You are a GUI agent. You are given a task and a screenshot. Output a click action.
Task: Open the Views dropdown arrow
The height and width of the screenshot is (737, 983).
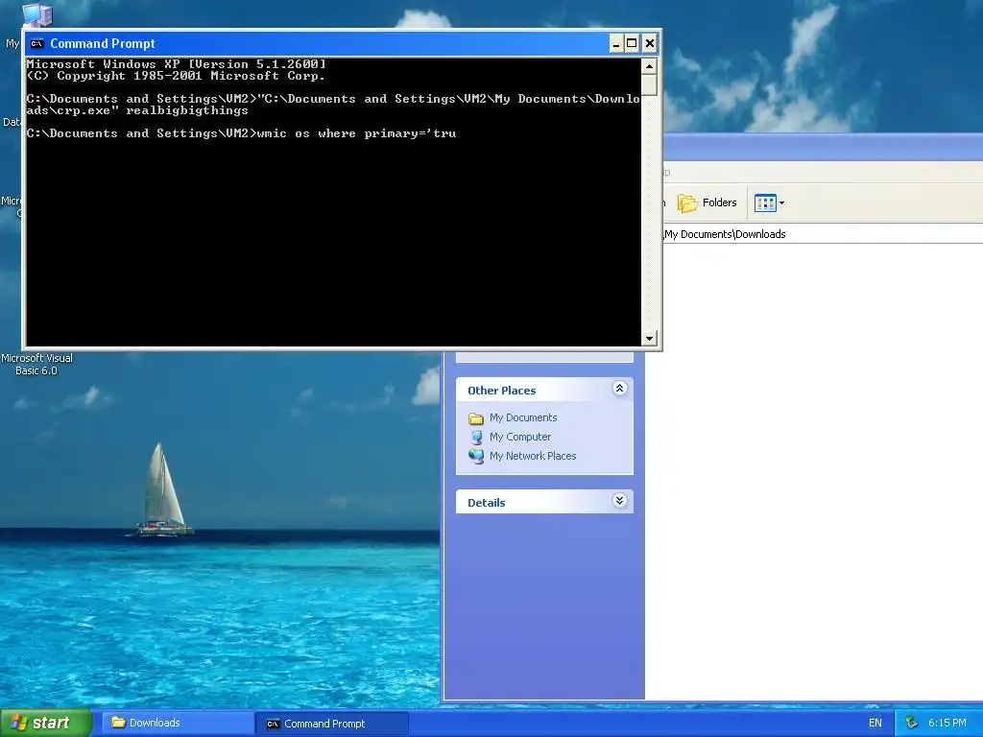(x=781, y=203)
